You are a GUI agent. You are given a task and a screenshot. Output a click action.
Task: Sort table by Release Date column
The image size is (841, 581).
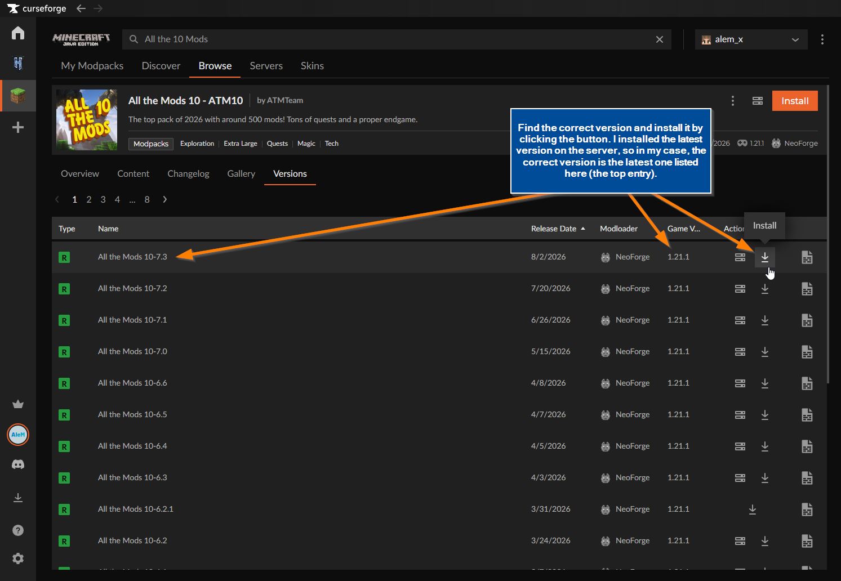pyautogui.click(x=558, y=229)
